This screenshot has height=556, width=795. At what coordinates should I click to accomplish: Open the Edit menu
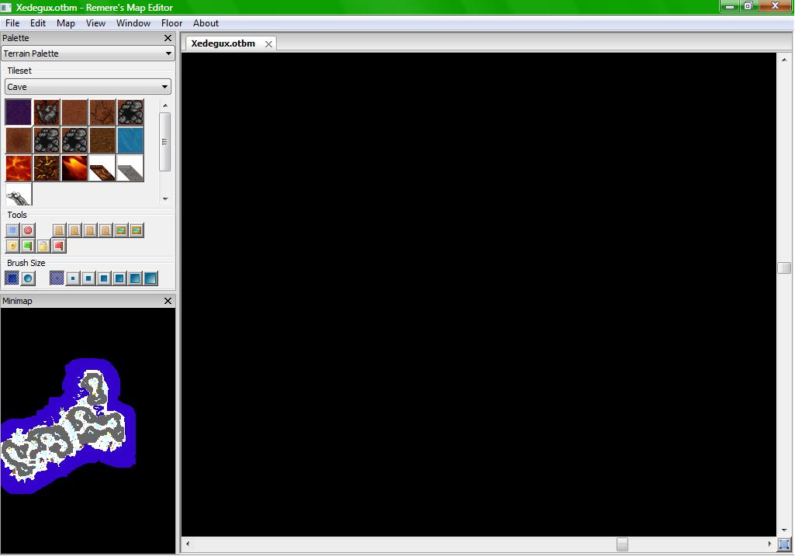(37, 22)
